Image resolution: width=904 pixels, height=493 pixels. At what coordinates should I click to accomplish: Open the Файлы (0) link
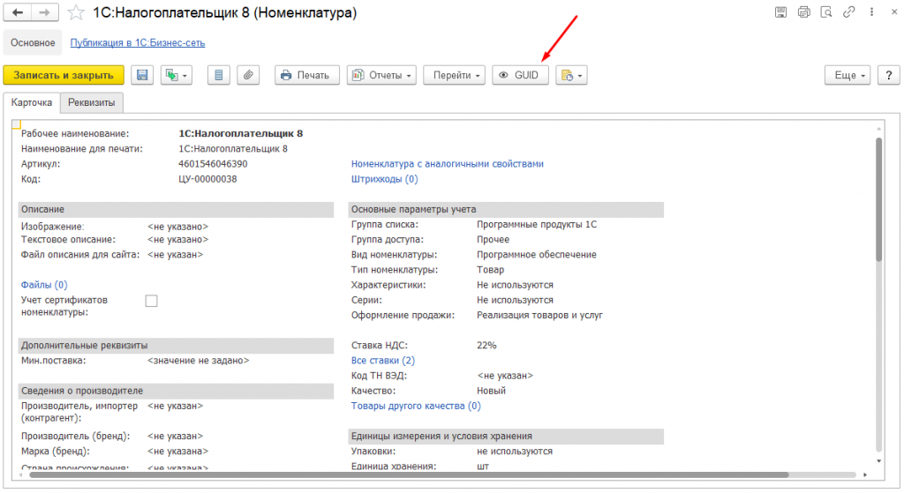[44, 285]
